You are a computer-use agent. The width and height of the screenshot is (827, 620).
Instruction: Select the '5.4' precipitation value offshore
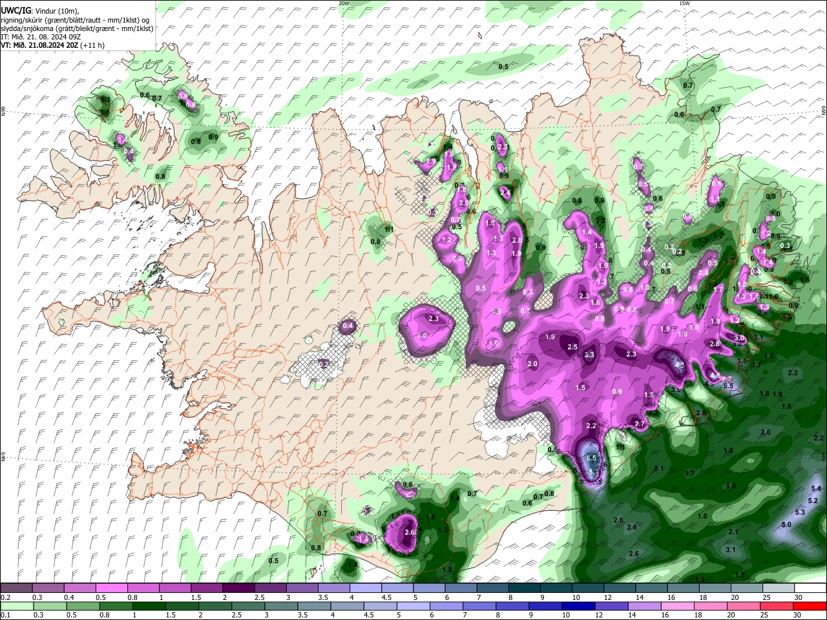[x=816, y=489]
